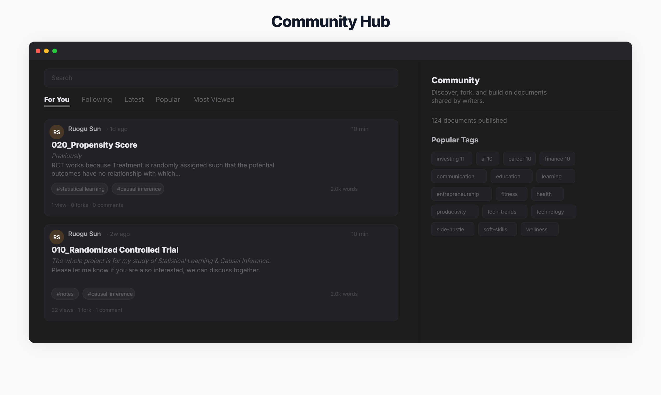This screenshot has width=661, height=395.
Task: Select the #notes tag chip
Action: click(65, 294)
